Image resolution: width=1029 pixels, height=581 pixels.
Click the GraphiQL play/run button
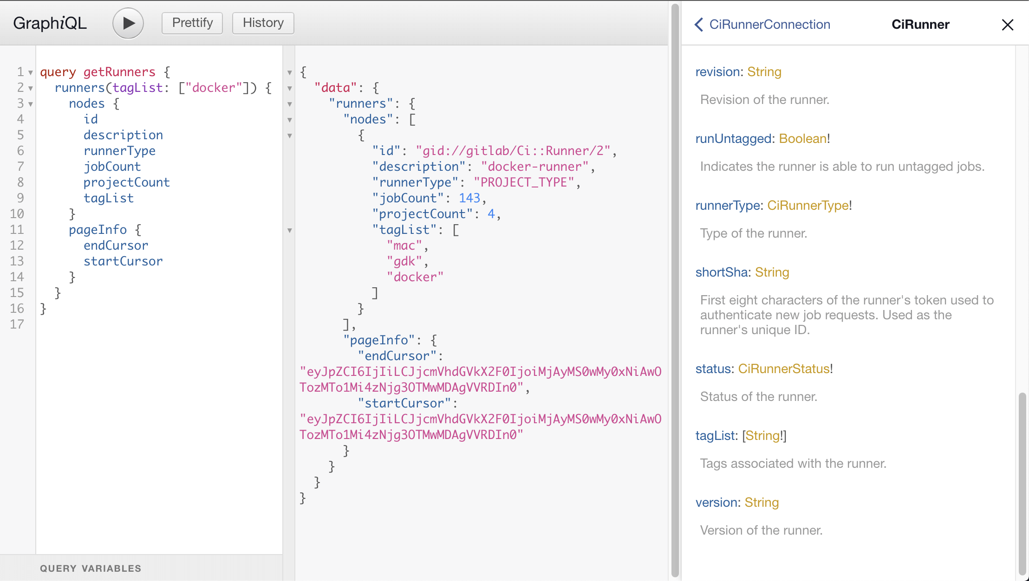tap(128, 23)
